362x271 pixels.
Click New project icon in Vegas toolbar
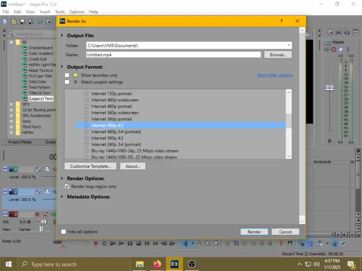point(5,22)
